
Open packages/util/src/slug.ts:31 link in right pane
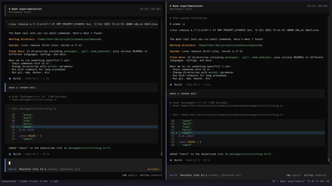pyautogui.click(x=250, y=154)
